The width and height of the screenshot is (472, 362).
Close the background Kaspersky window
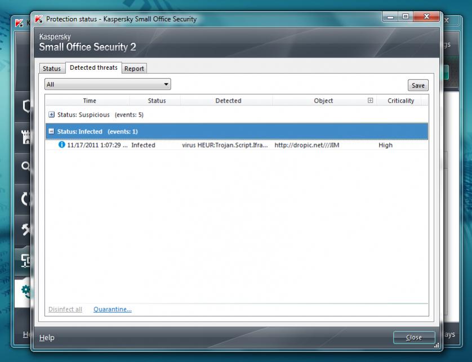pos(447,20)
